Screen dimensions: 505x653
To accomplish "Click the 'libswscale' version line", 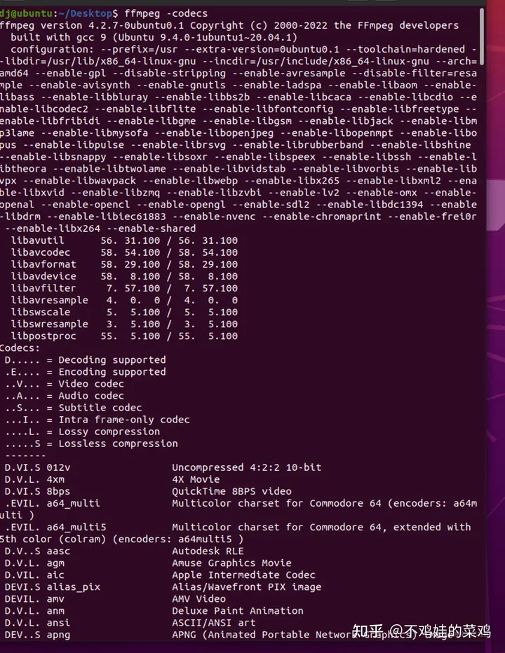I will (x=124, y=312).
